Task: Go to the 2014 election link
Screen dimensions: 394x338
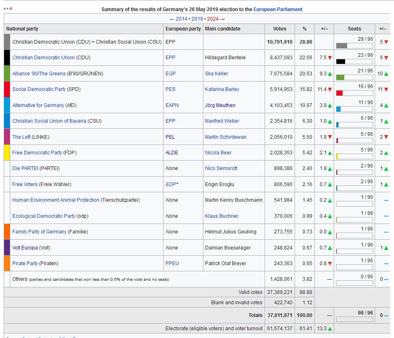Action: [x=182, y=19]
